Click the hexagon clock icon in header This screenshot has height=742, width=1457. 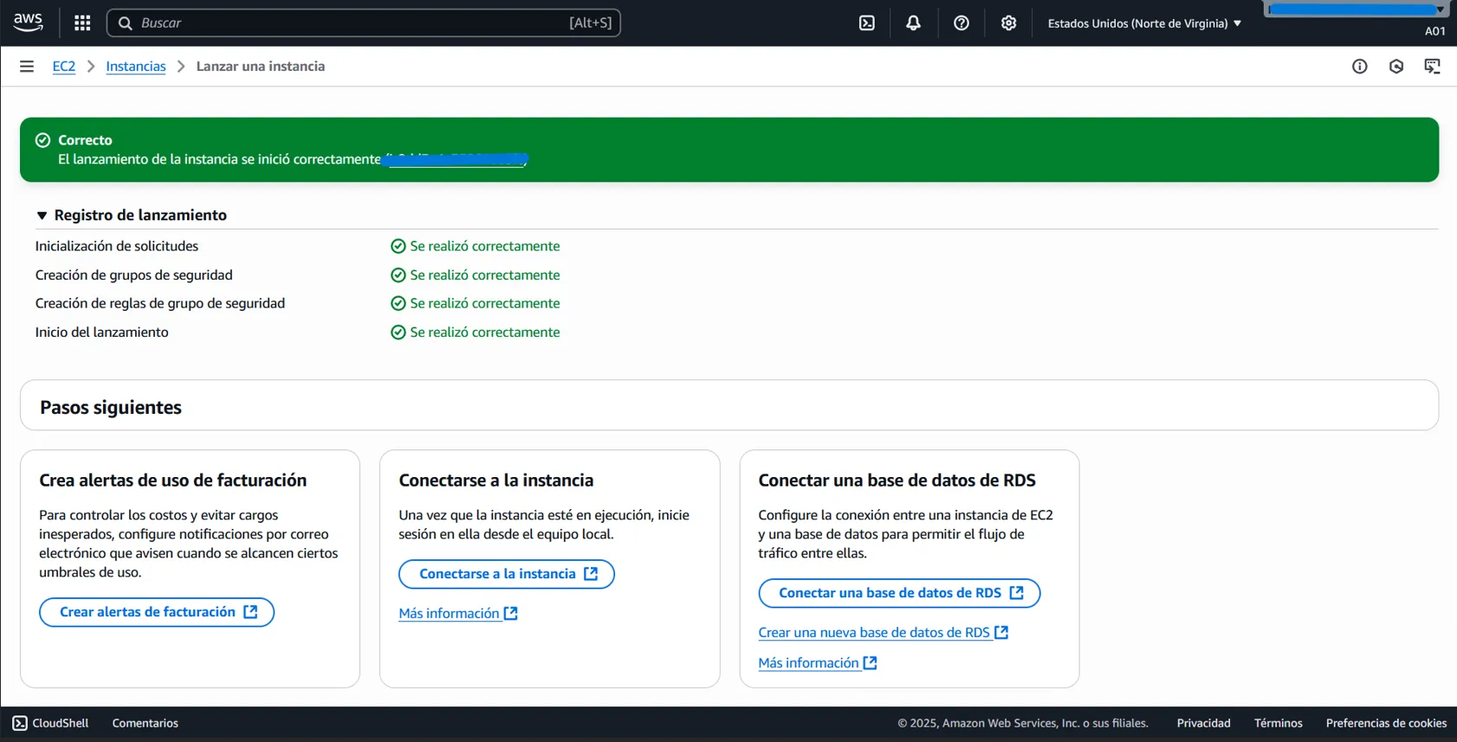point(1395,67)
